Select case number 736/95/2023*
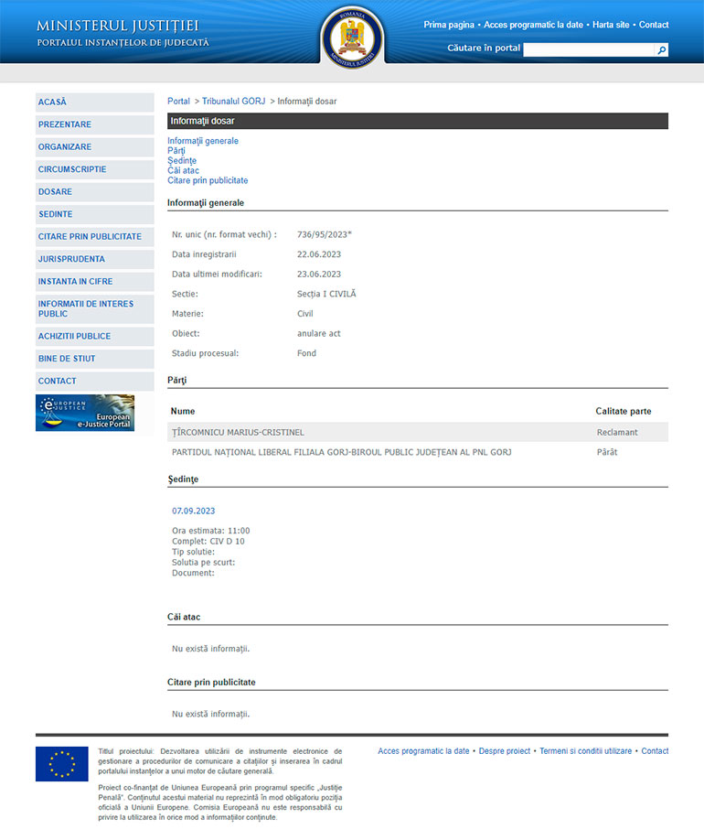Viewport: 704px width, 829px height. click(x=325, y=235)
